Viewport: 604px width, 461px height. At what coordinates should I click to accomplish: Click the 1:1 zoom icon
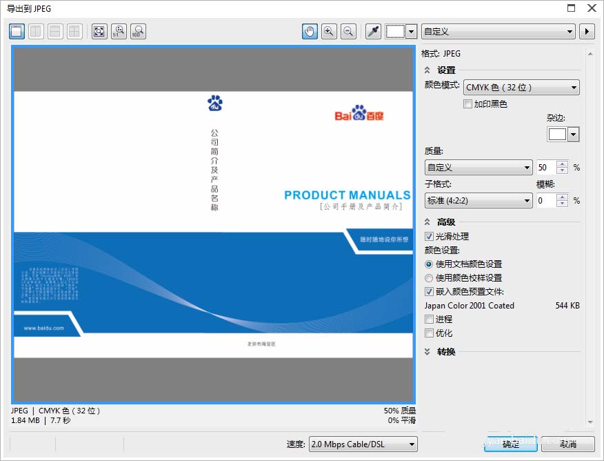(x=119, y=31)
